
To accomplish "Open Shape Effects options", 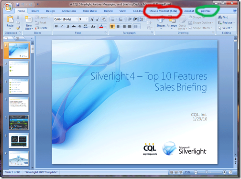I will pyautogui.click(x=200, y=28).
